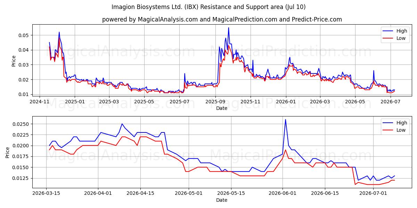This screenshot has height=208, width=417.
Task: Click the '2026-04-15' tick label
Action: coord(140,193)
